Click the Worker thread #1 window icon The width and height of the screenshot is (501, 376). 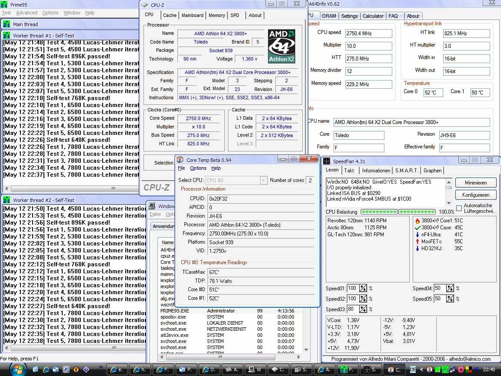click(x=7, y=36)
